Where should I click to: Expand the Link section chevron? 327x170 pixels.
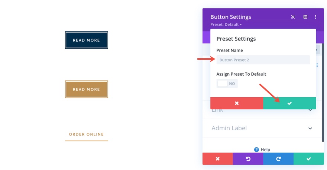tap(310, 110)
